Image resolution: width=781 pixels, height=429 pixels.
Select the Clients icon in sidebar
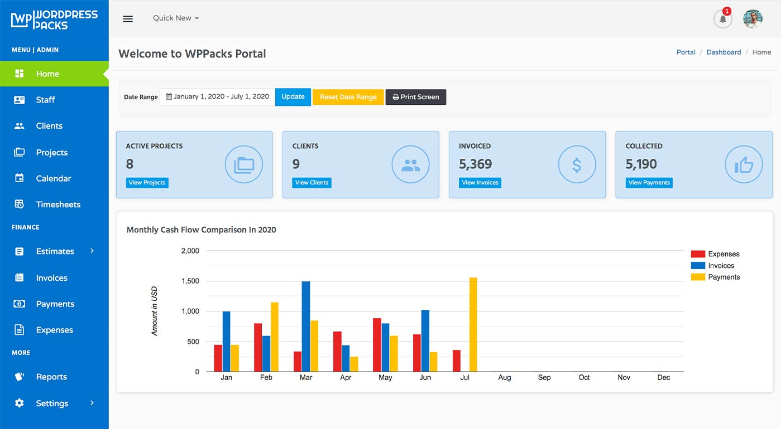pos(18,125)
